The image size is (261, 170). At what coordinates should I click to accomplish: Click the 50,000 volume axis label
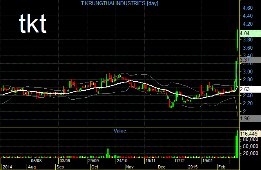tap(250, 146)
